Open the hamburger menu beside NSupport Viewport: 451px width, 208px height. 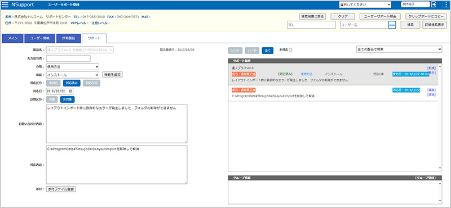coord(5,4)
